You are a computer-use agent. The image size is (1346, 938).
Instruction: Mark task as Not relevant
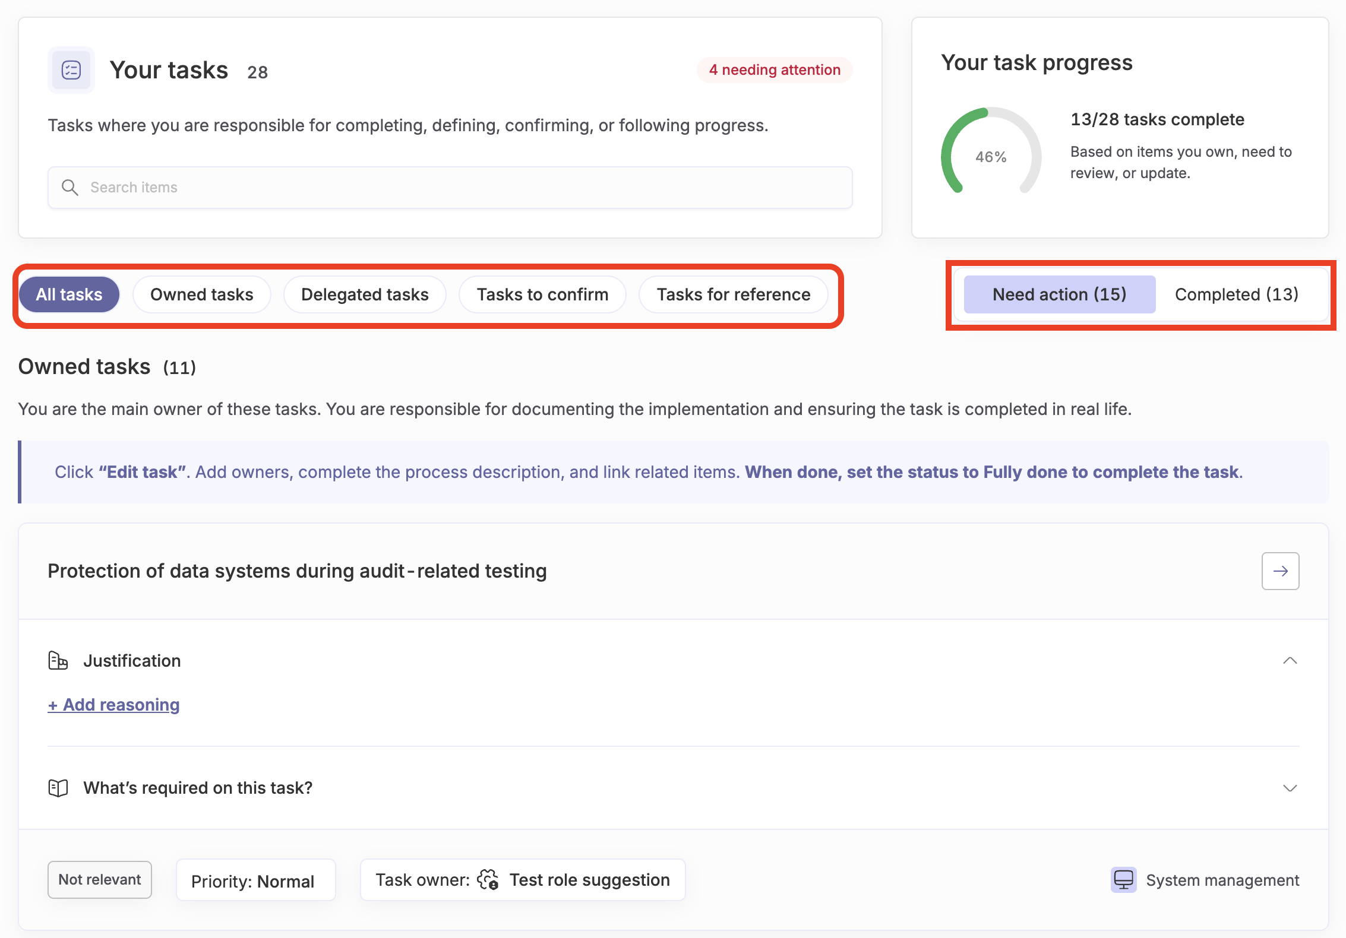click(x=100, y=880)
